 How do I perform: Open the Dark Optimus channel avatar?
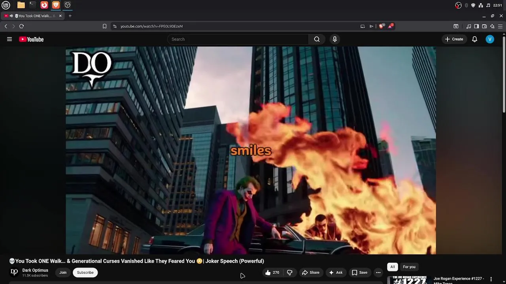(x=14, y=272)
